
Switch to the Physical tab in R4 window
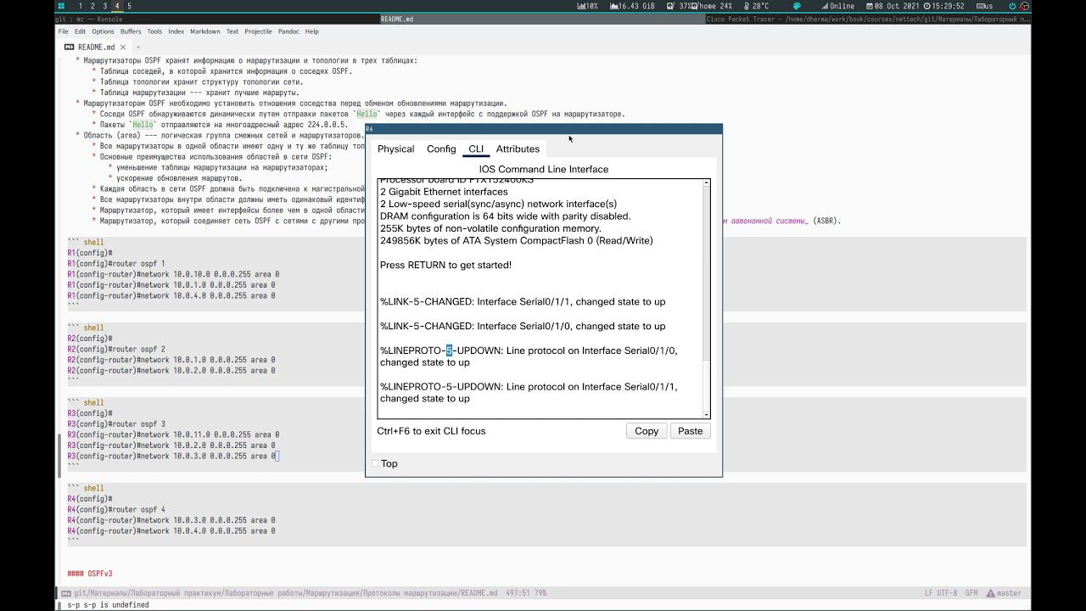pyautogui.click(x=395, y=149)
